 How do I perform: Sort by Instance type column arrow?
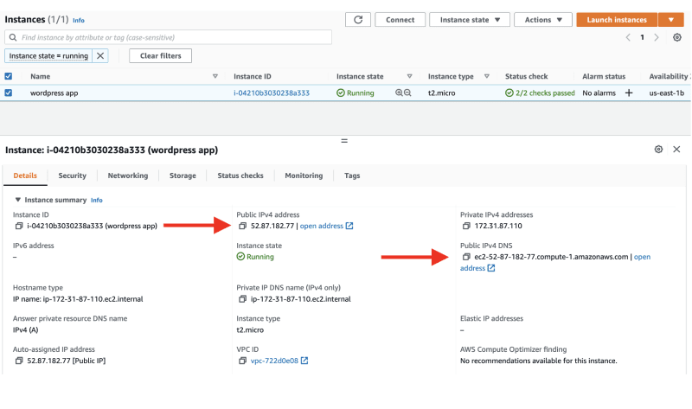(x=487, y=76)
